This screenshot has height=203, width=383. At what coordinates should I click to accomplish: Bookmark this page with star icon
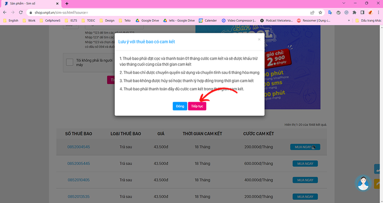pyautogui.click(x=320, y=13)
